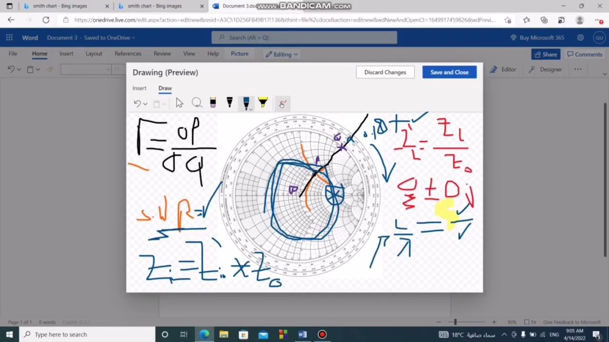The image size is (609, 342).
Task: Open File Explorer from taskbar
Action: 224,334
